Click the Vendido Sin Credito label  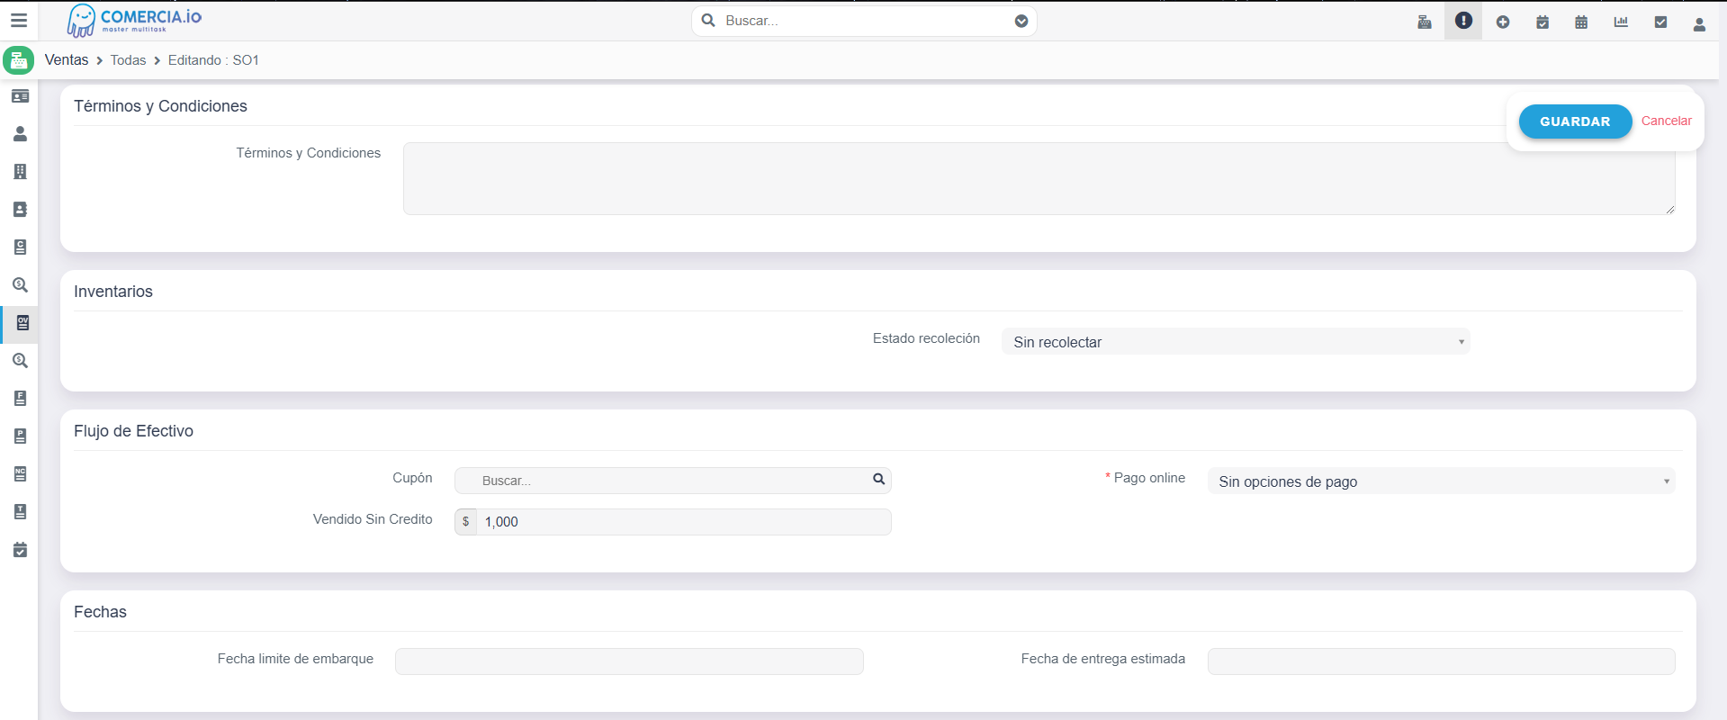pyautogui.click(x=373, y=519)
